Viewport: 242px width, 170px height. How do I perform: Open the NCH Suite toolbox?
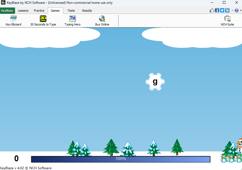[227, 21]
